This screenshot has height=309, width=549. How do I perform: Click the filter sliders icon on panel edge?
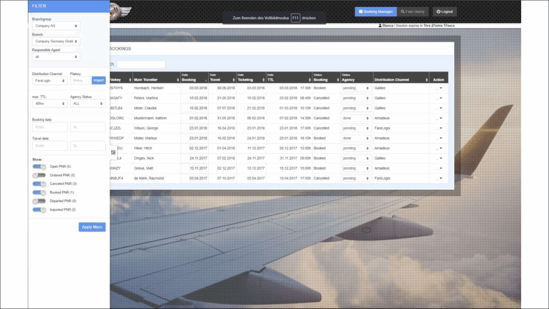pos(113,152)
